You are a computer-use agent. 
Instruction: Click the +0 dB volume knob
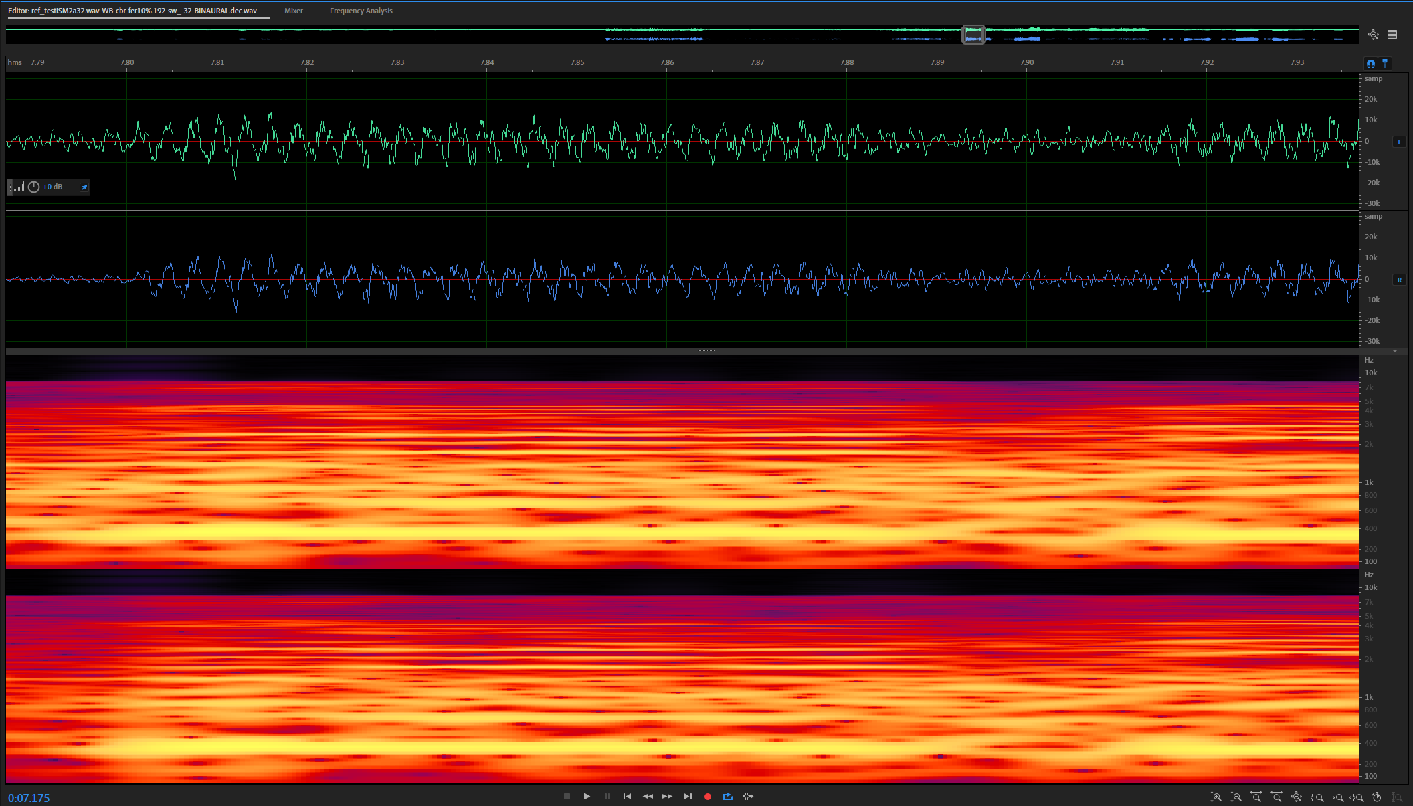pyautogui.click(x=34, y=187)
